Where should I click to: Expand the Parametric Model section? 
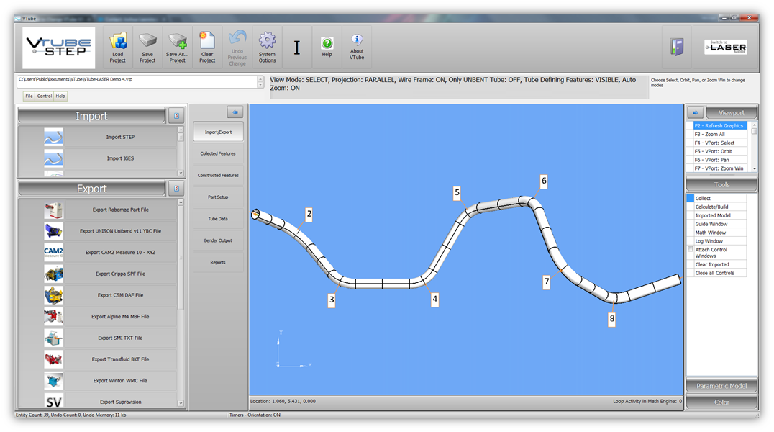pos(721,386)
